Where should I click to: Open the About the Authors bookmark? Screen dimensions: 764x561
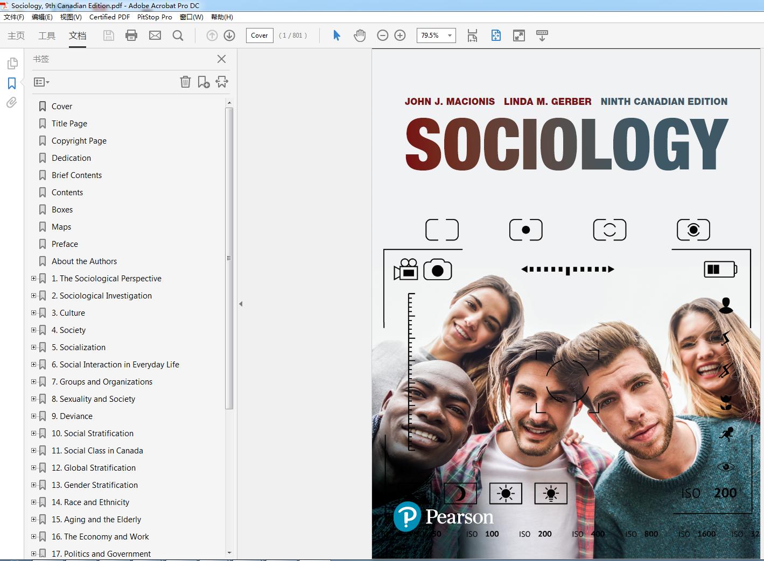84,261
